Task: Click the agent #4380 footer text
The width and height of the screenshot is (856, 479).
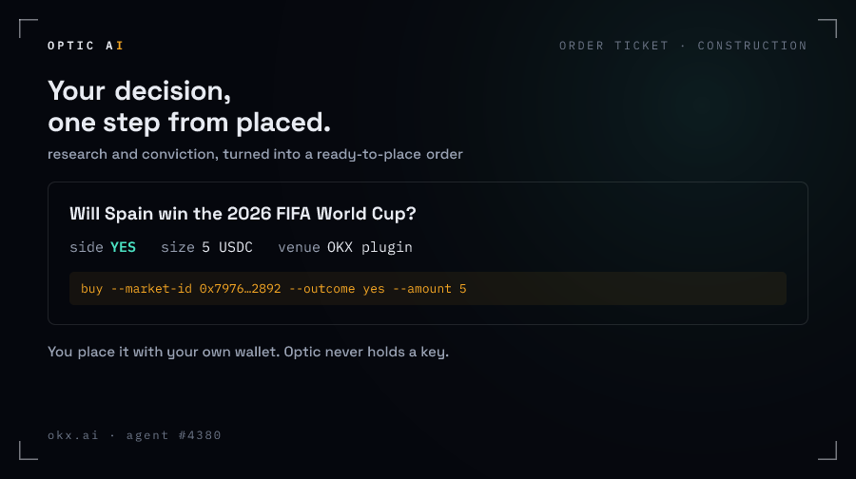Action: [174, 435]
